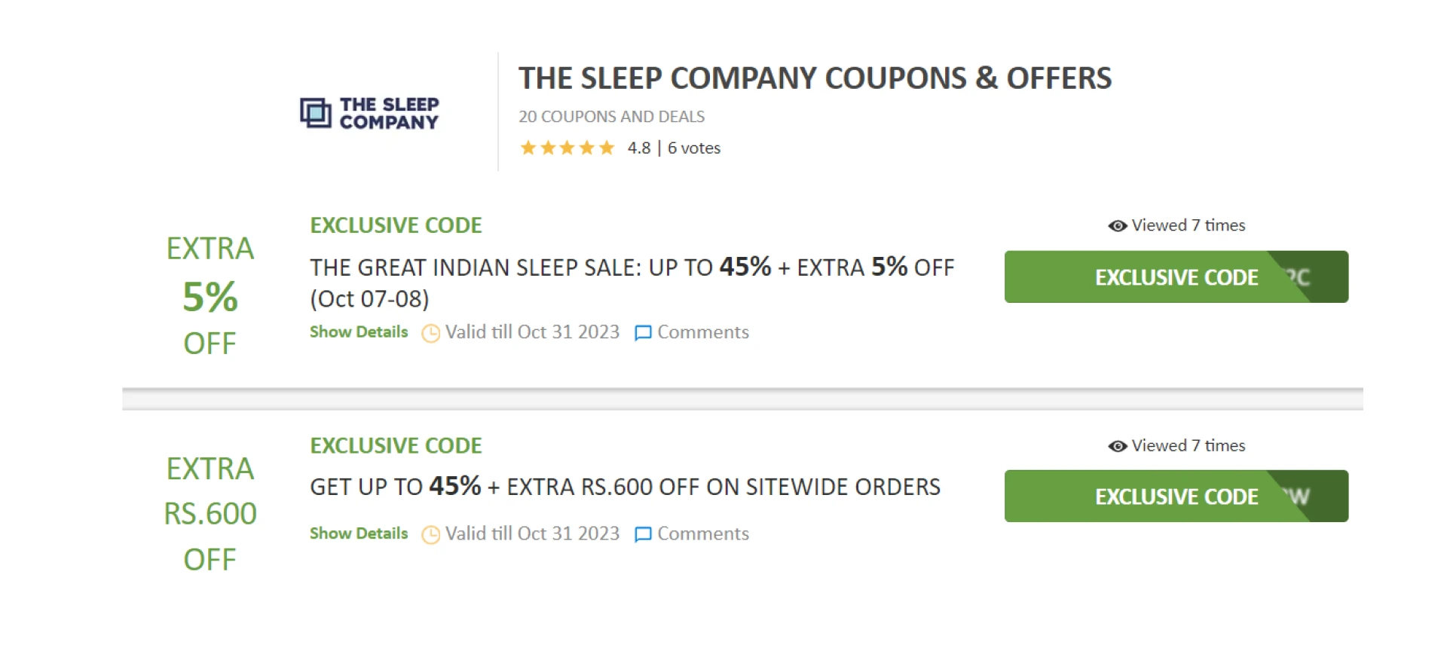The height and width of the screenshot is (660, 1447).
Task: Click the clock icon beside first coupon validity date
Action: (430, 332)
